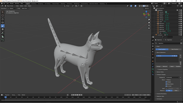183x103 pixels.
Task: Uncheck the Shapes checkbox
Action: [166, 82]
